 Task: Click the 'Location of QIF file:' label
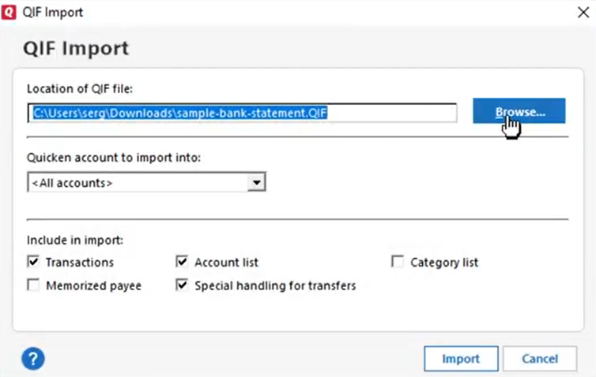pyautogui.click(x=80, y=89)
